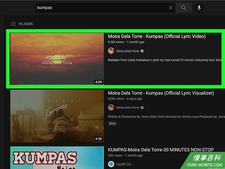Click verified badge on Lyric Video result channel

tap(142, 51)
